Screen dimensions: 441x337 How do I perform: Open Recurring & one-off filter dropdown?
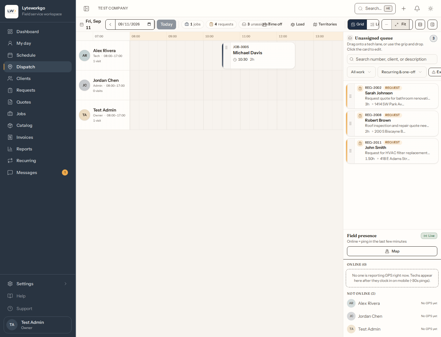402,72
